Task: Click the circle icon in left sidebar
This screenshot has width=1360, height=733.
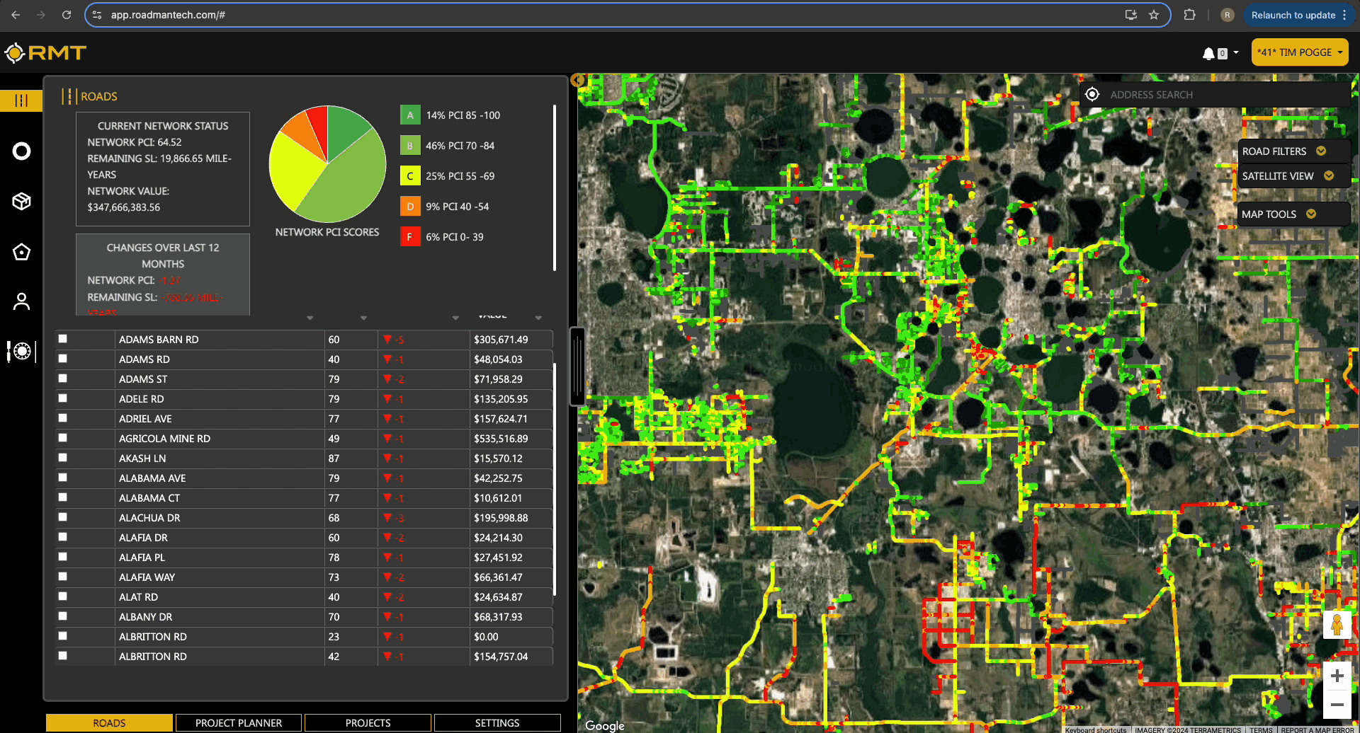Action: pyautogui.click(x=21, y=151)
